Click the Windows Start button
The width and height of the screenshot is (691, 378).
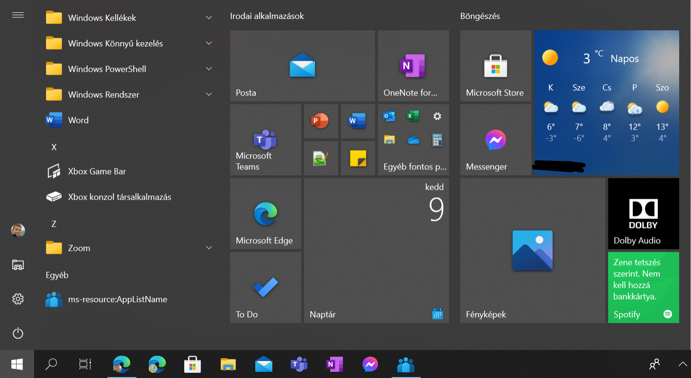coord(18,364)
